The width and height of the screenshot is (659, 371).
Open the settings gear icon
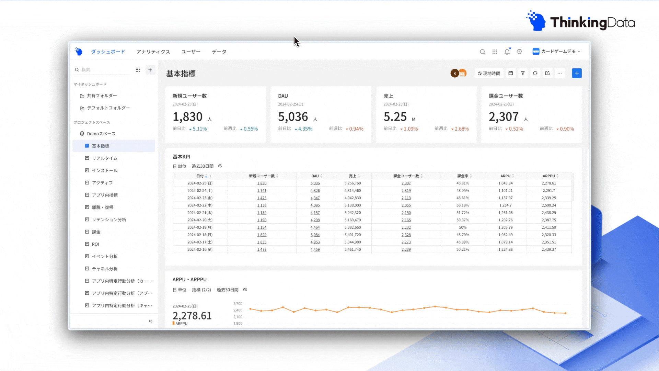coord(519,52)
